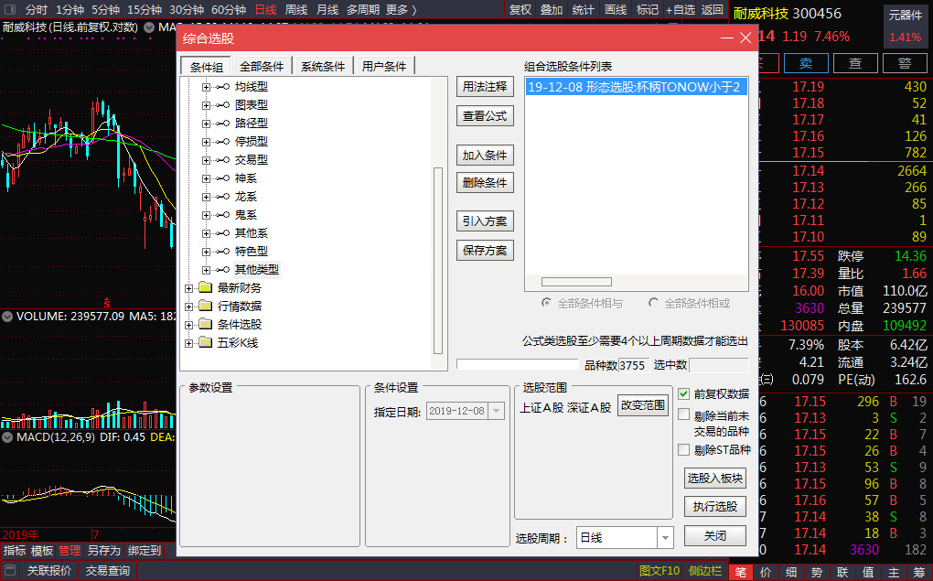
Task: Click the 笔 tick view button in bottom bar
Action: point(740,571)
